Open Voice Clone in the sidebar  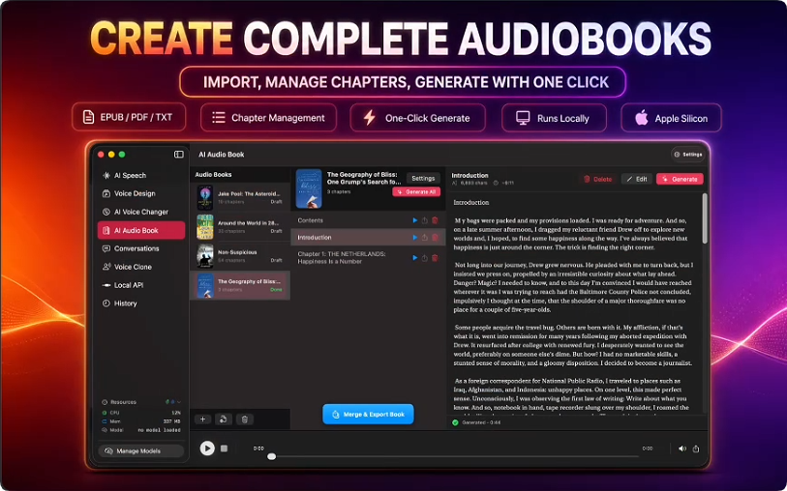pyautogui.click(x=141, y=267)
